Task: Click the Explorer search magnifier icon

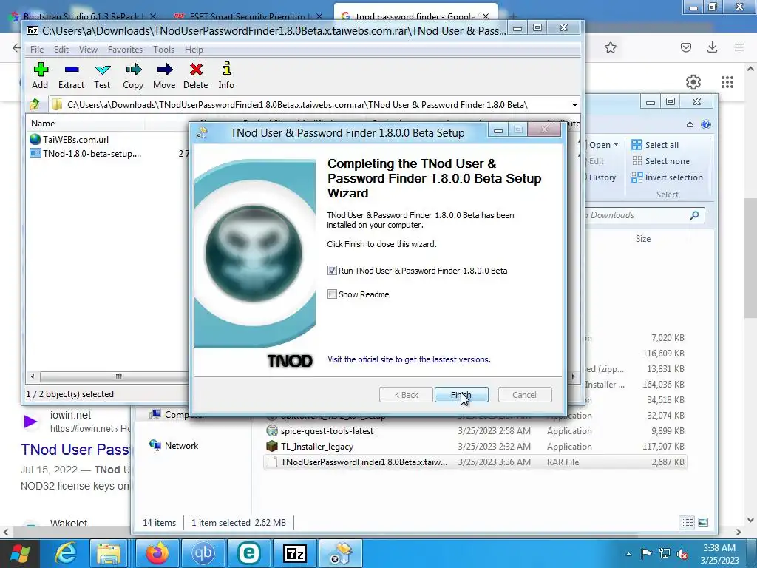Action: tap(695, 215)
